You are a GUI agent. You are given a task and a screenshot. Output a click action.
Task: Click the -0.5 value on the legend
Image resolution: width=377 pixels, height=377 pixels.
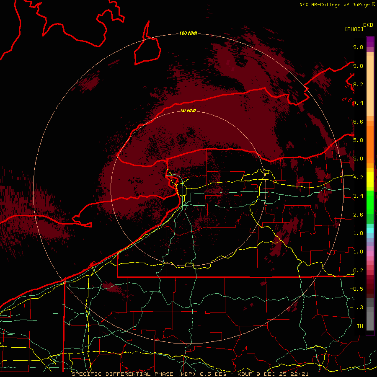coord(356,289)
